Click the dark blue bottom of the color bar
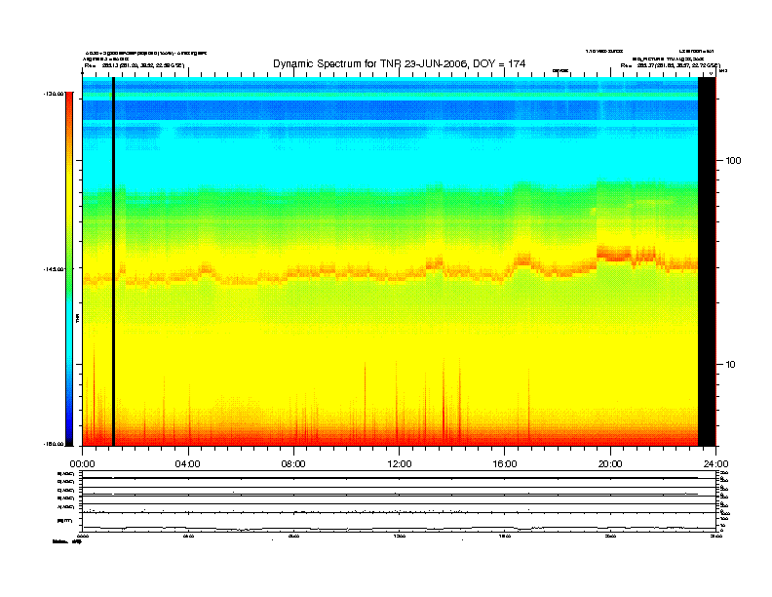 pyautogui.click(x=69, y=436)
